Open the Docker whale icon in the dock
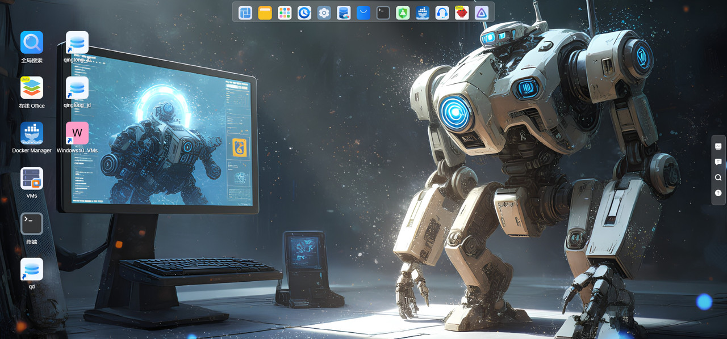Image resolution: width=727 pixels, height=339 pixels. [x=423, y=12]
